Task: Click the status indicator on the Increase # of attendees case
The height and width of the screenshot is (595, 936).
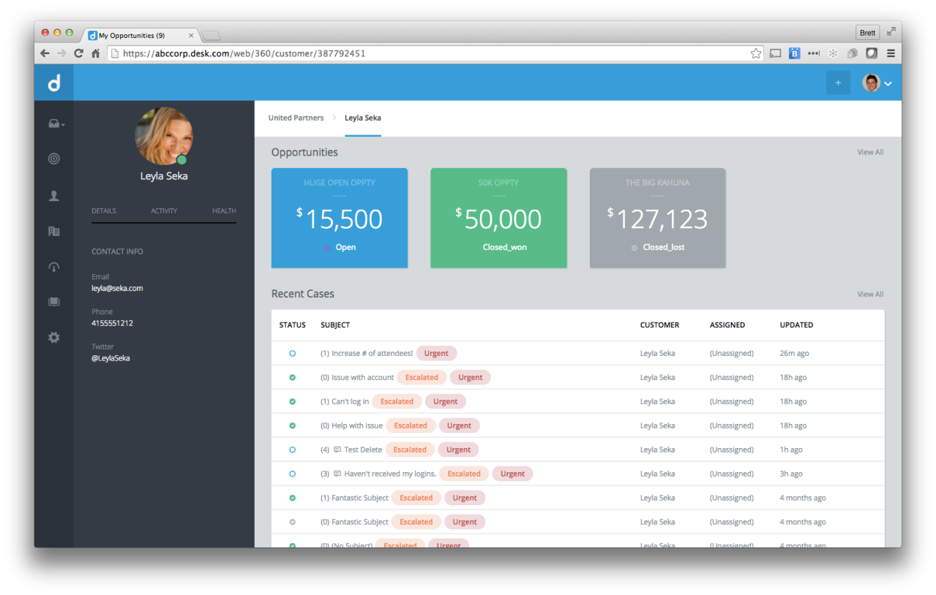Action: (x=292, y=352)
